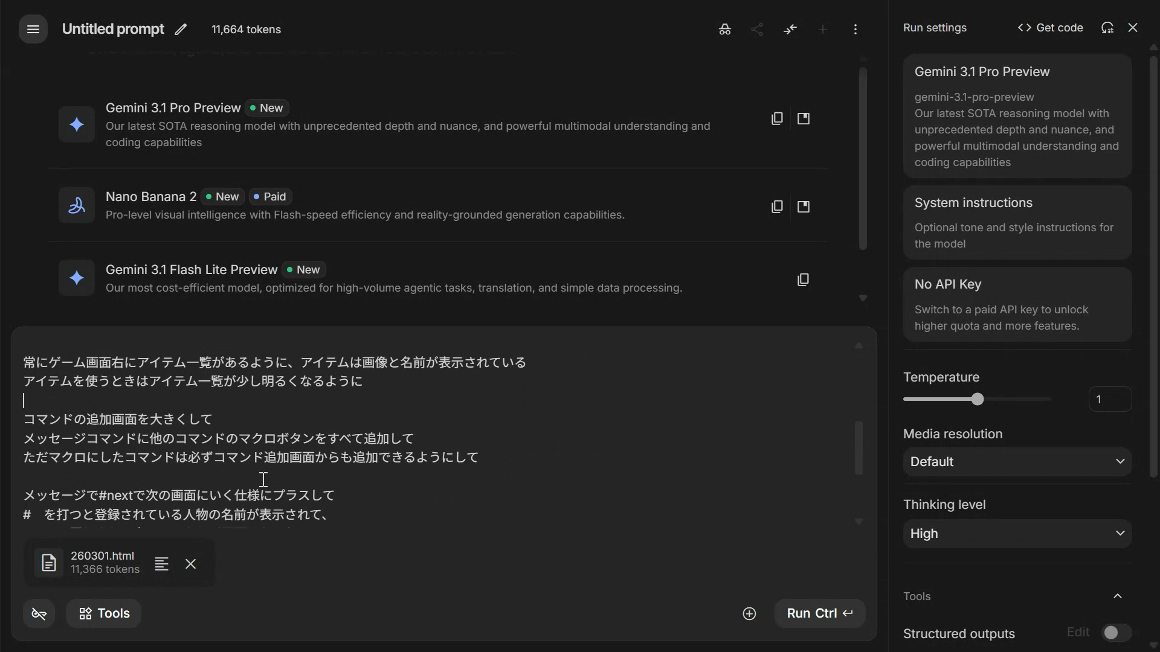The image size is (1160, 652).
Task: Click the Get code button
Action: pos(1050,28)
